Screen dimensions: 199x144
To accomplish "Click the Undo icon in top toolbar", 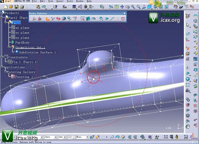I will [44, 7].
